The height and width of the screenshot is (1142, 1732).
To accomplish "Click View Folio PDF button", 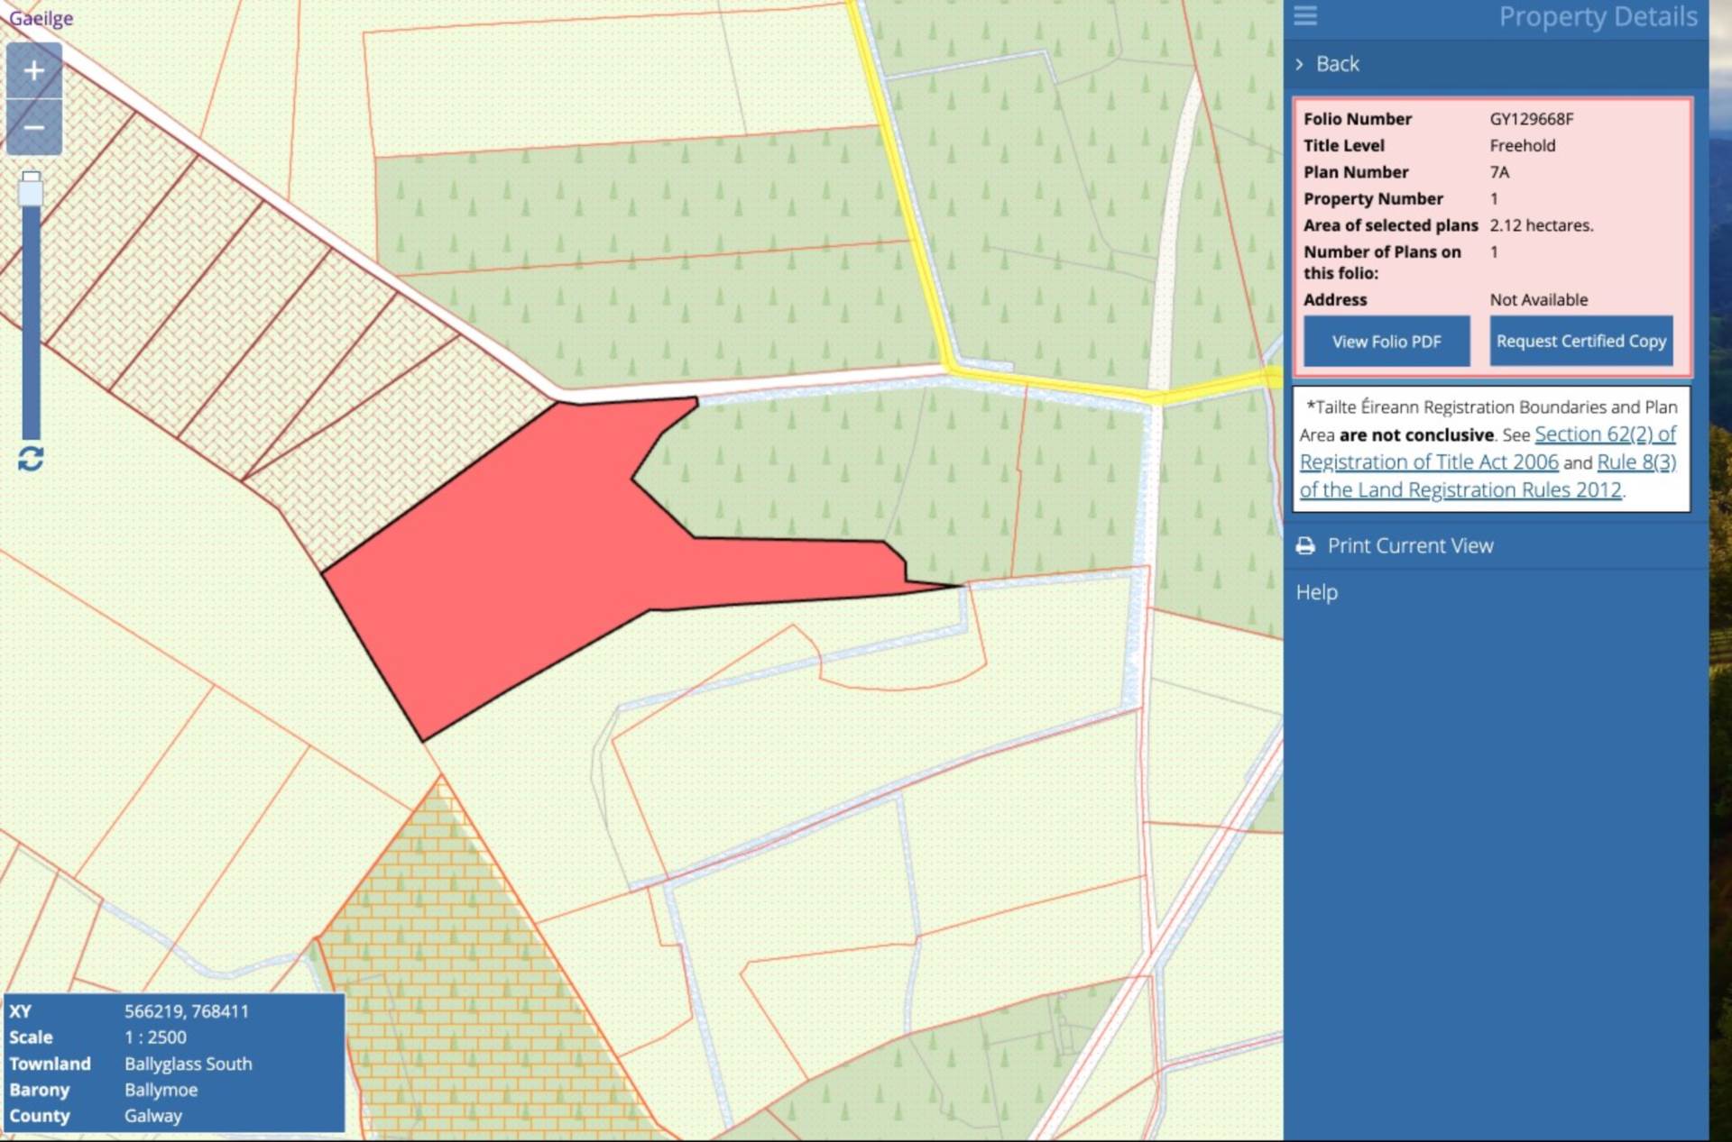I will pyautogui.click(x=1387, y=342).
